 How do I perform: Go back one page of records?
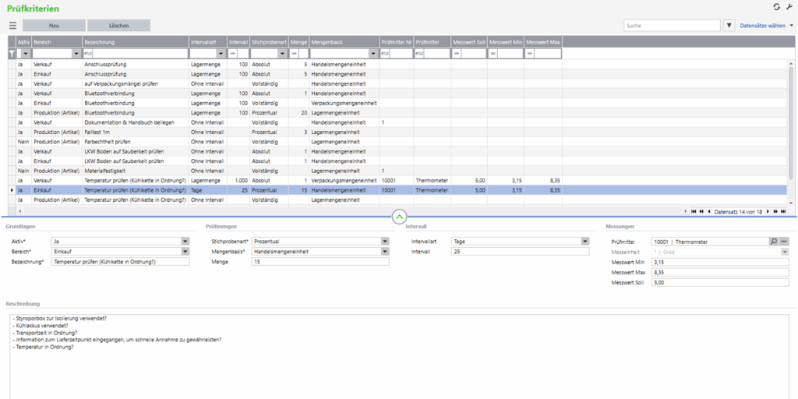701,211
